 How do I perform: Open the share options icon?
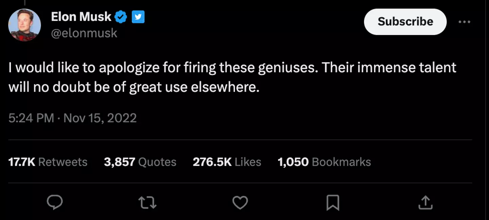click(425, 203)
